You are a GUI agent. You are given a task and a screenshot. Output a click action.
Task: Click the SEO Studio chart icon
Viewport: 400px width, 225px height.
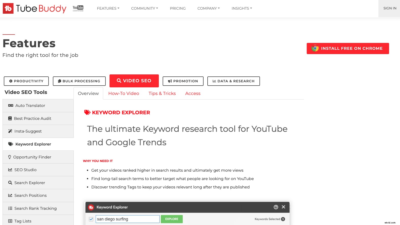point(10,170)
